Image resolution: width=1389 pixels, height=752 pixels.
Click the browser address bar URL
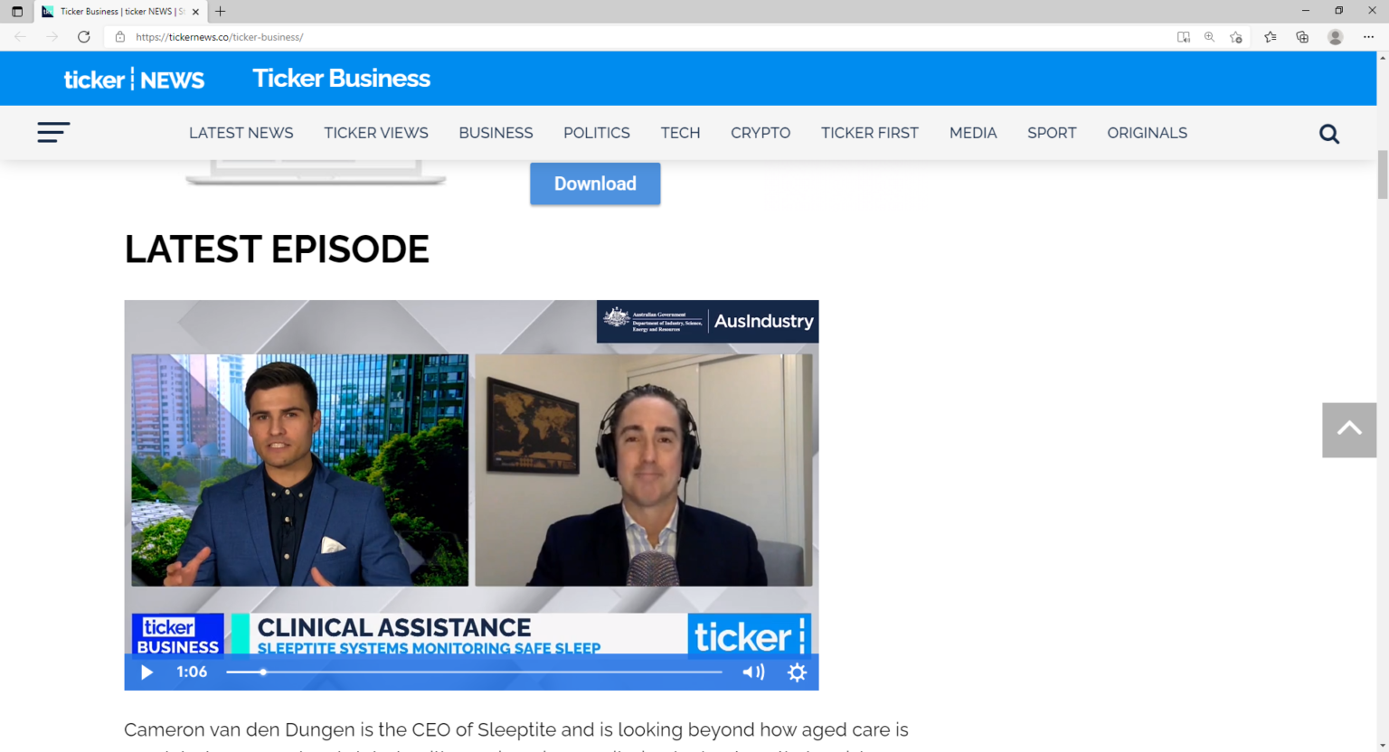220,37
